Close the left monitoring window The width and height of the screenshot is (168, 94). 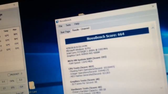[x=14, y=5]
